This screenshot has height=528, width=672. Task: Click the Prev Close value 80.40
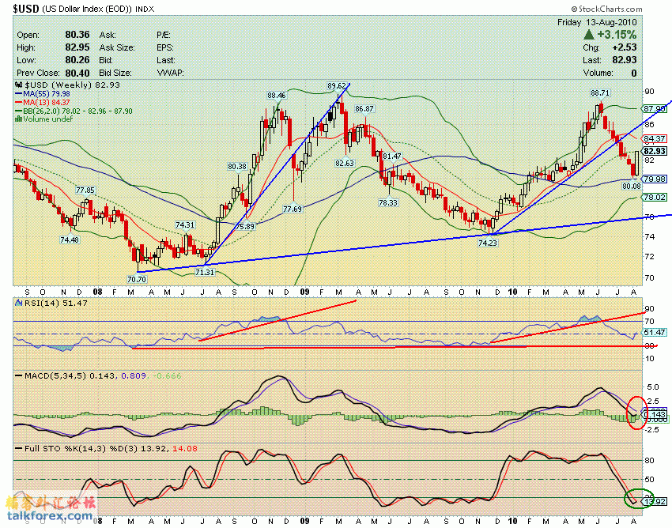tap(77, 73)
